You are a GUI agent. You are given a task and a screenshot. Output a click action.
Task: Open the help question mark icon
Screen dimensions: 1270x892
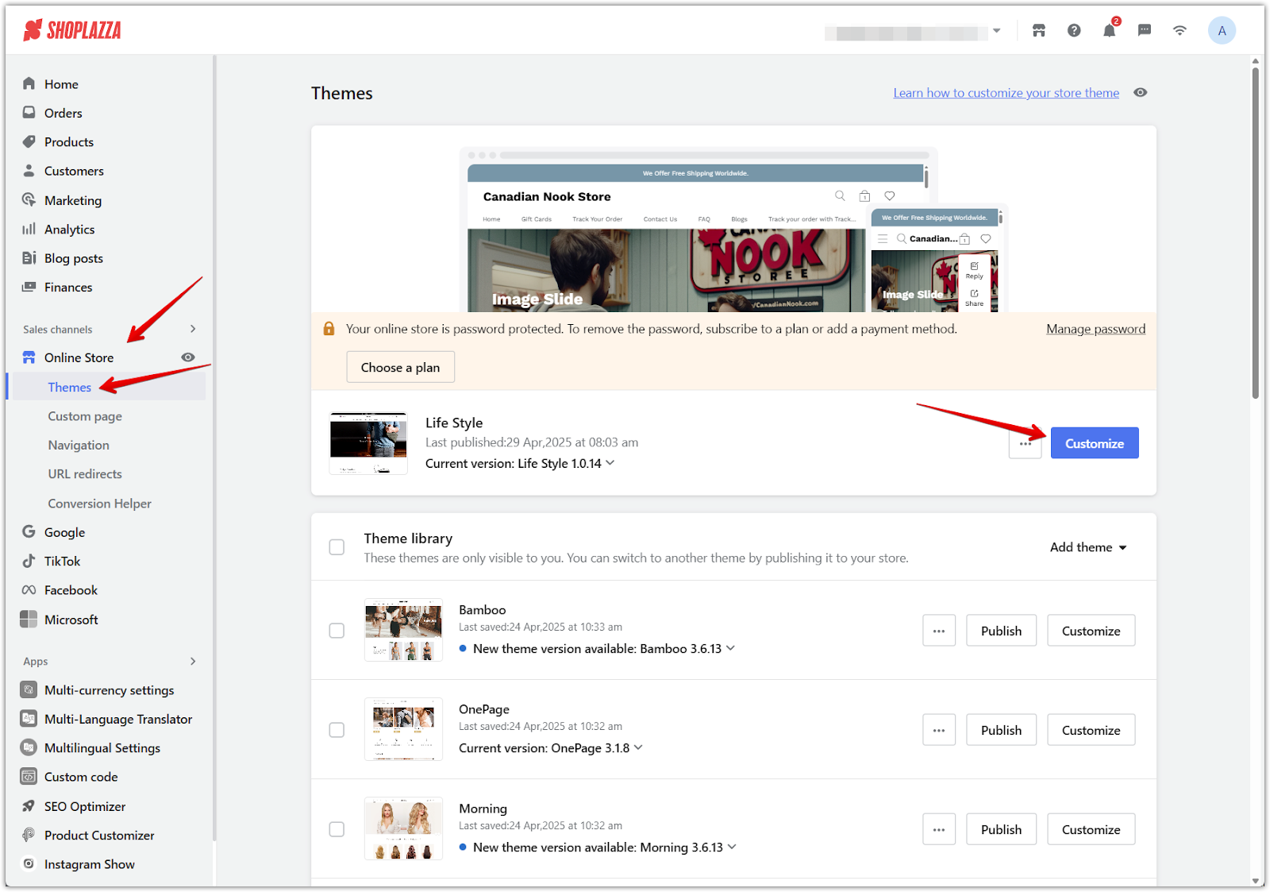pyautogui.click(x=1074, y=30)
